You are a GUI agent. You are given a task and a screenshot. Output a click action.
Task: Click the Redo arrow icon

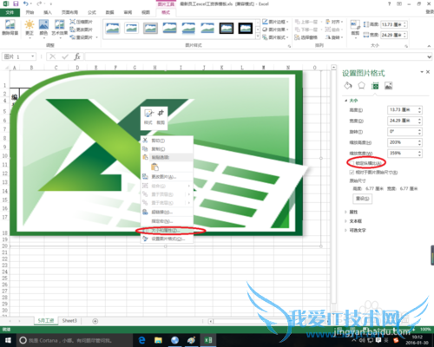coord(39,3)
